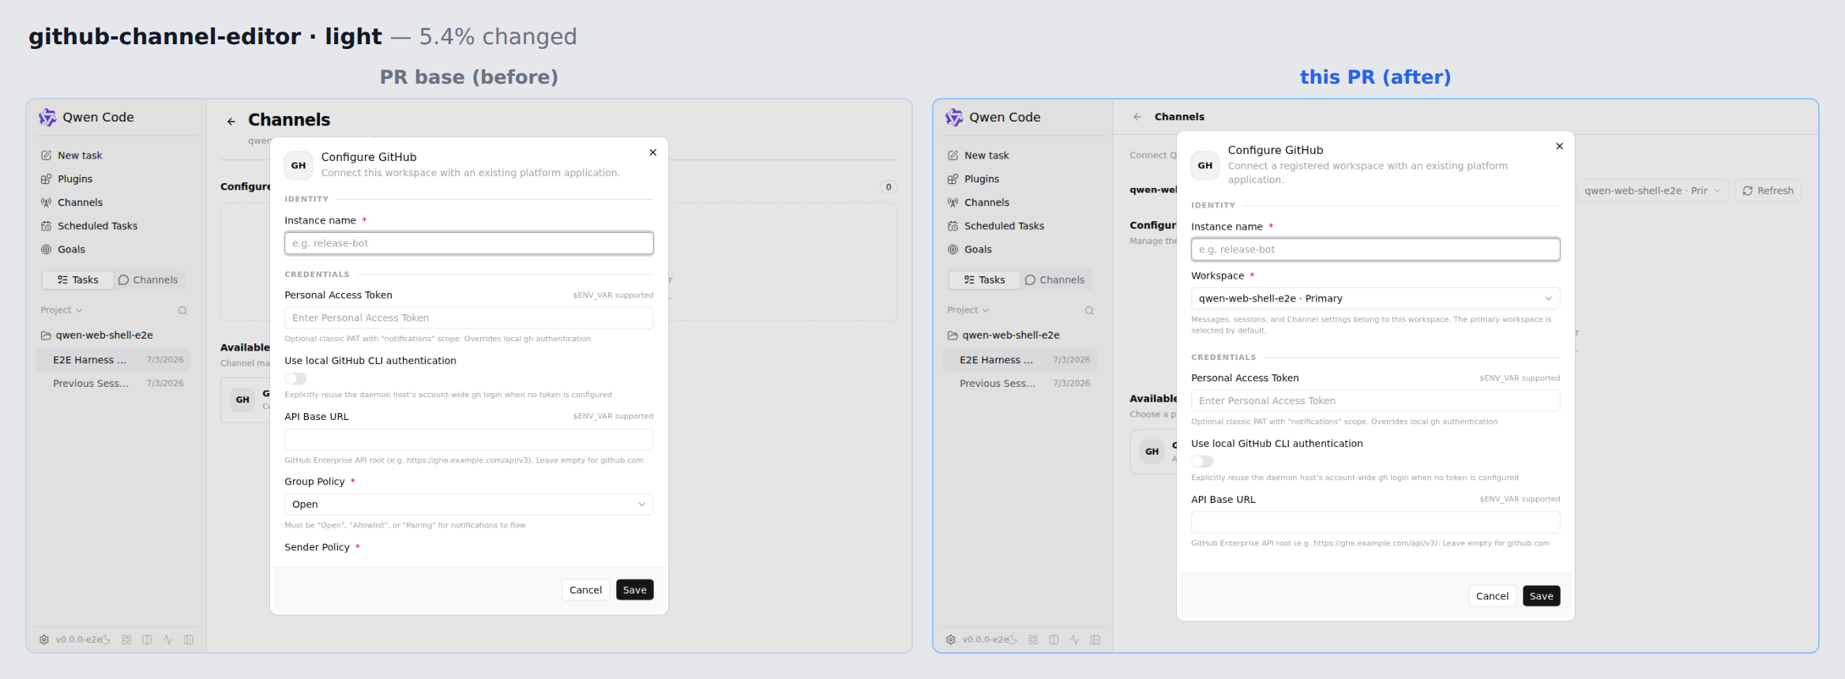Open the qwen-web-shell-e2e workspace dropdown beside Refresh
This screenshot has height=679, width=1845.
(x=1653, y=191)
